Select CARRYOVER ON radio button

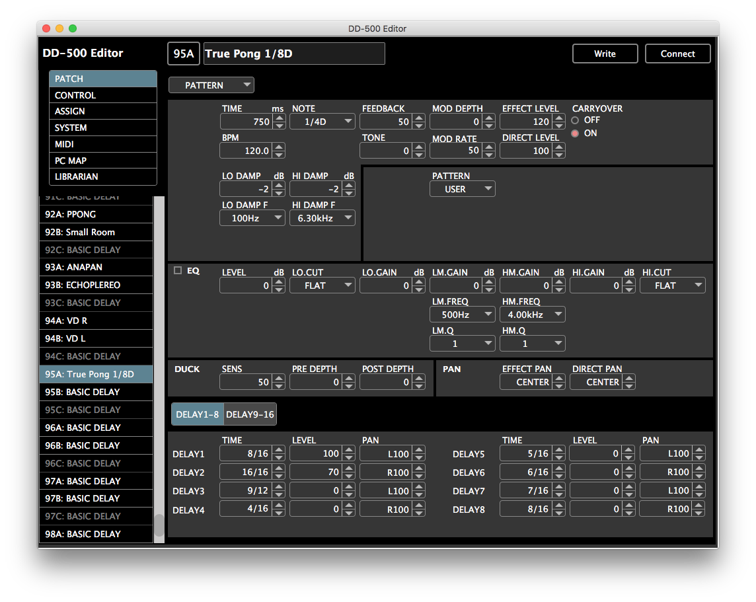tap(575, 133)
